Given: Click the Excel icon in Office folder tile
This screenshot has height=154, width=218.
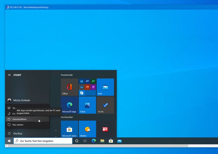Looking at the screenshot, I should pyautogui.click(x=93, y=81).
